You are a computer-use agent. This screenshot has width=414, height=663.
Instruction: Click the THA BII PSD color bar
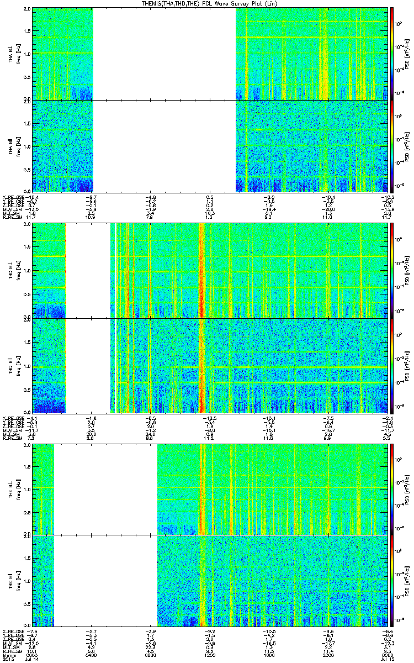[x=392, y=146]
